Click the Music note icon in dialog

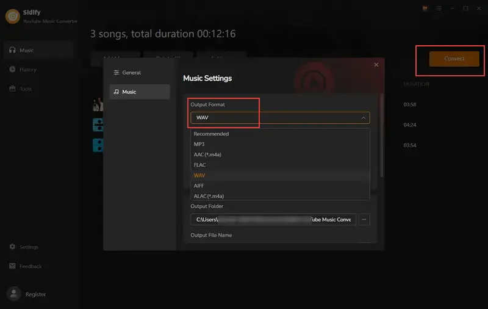(x=116, y=92)
